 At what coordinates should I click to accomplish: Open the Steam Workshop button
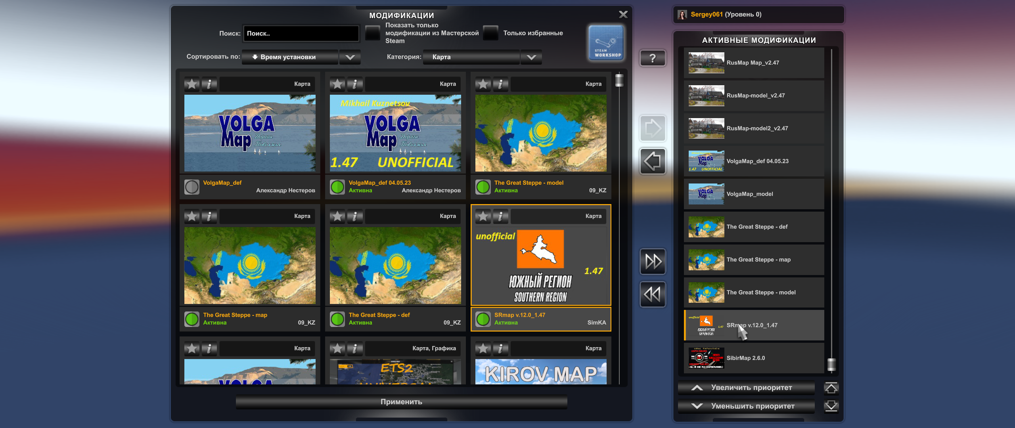pos(605,43)
